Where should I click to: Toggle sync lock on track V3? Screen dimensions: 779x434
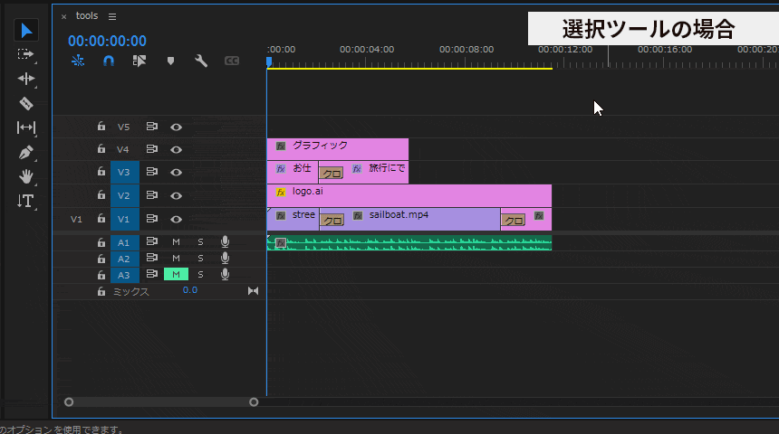(151, 172)
